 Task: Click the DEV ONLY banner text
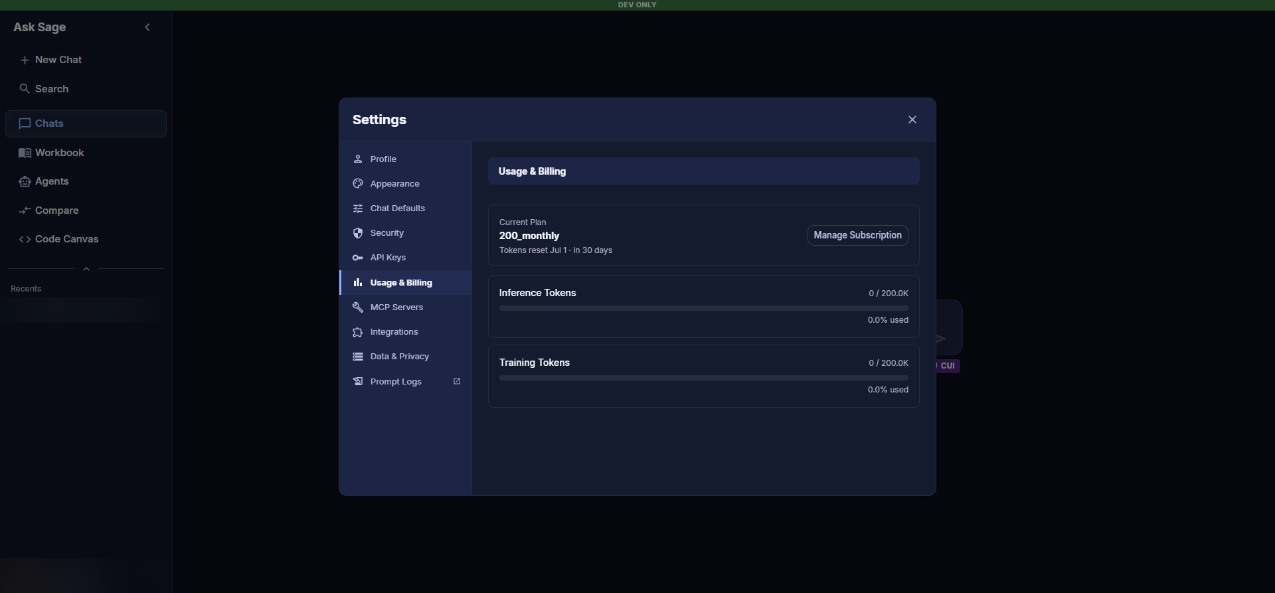coord(637,5)
